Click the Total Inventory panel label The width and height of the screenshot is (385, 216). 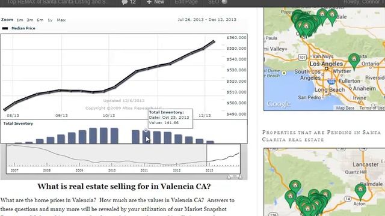(18, 124)
